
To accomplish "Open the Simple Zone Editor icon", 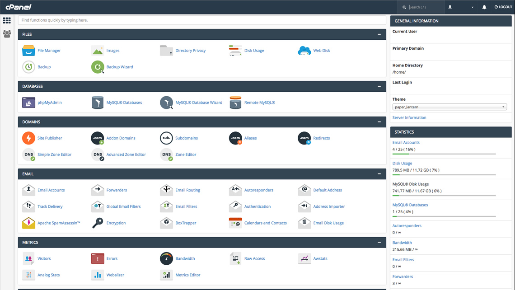I will tap(28, 154).
